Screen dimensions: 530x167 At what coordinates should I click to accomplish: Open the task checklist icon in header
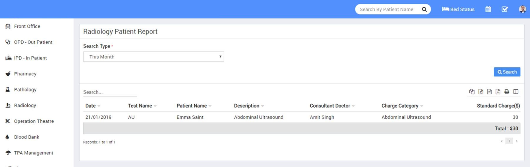click(x=505, y=9)
